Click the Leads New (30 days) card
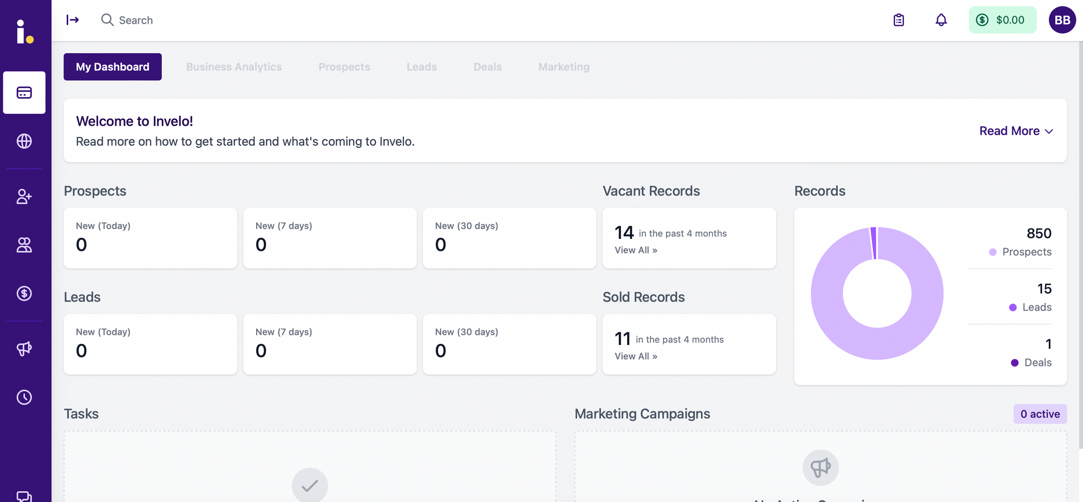Screen dimensions: 1083x502 click(x=510, y=344)
